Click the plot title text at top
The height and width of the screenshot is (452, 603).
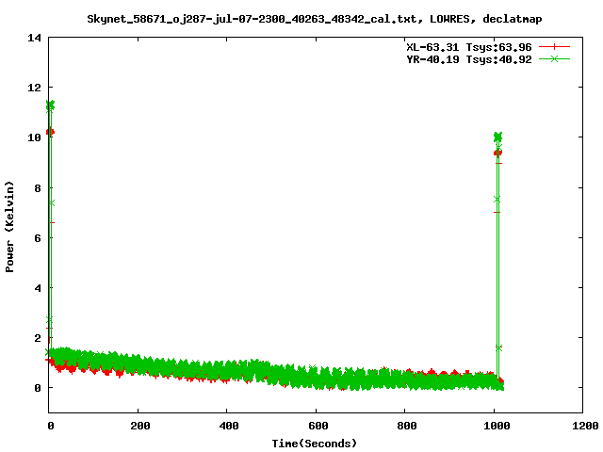(314, 19)
